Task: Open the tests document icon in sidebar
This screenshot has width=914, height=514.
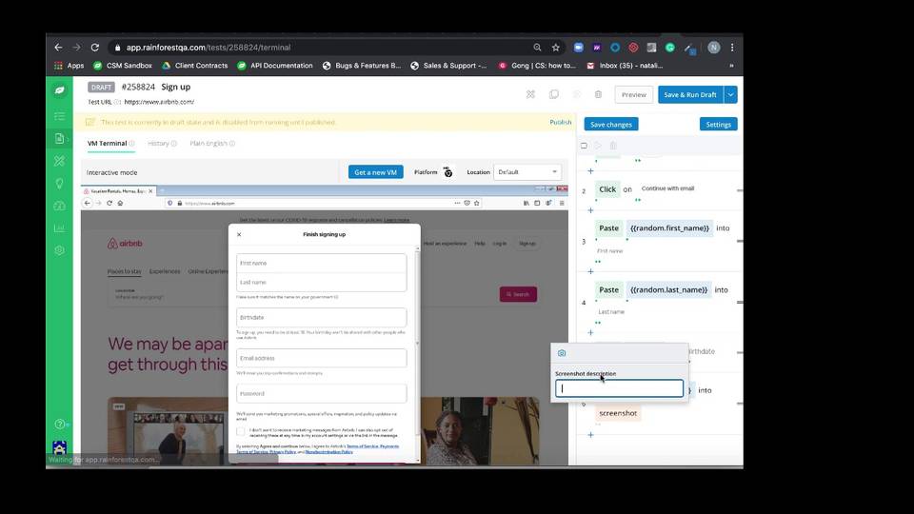Action: (59, 138)
